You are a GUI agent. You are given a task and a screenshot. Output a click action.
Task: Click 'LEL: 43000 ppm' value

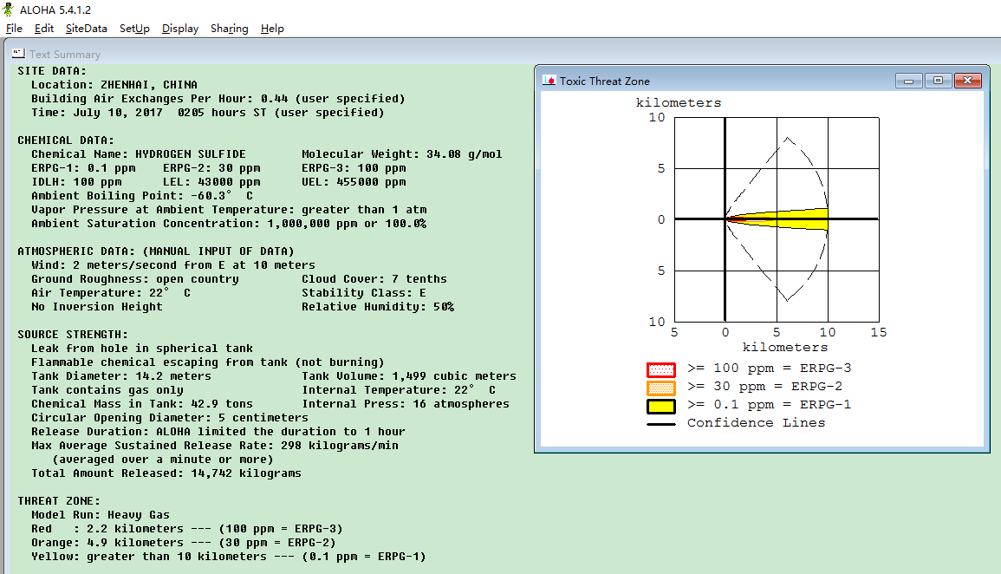click(211, 182)
